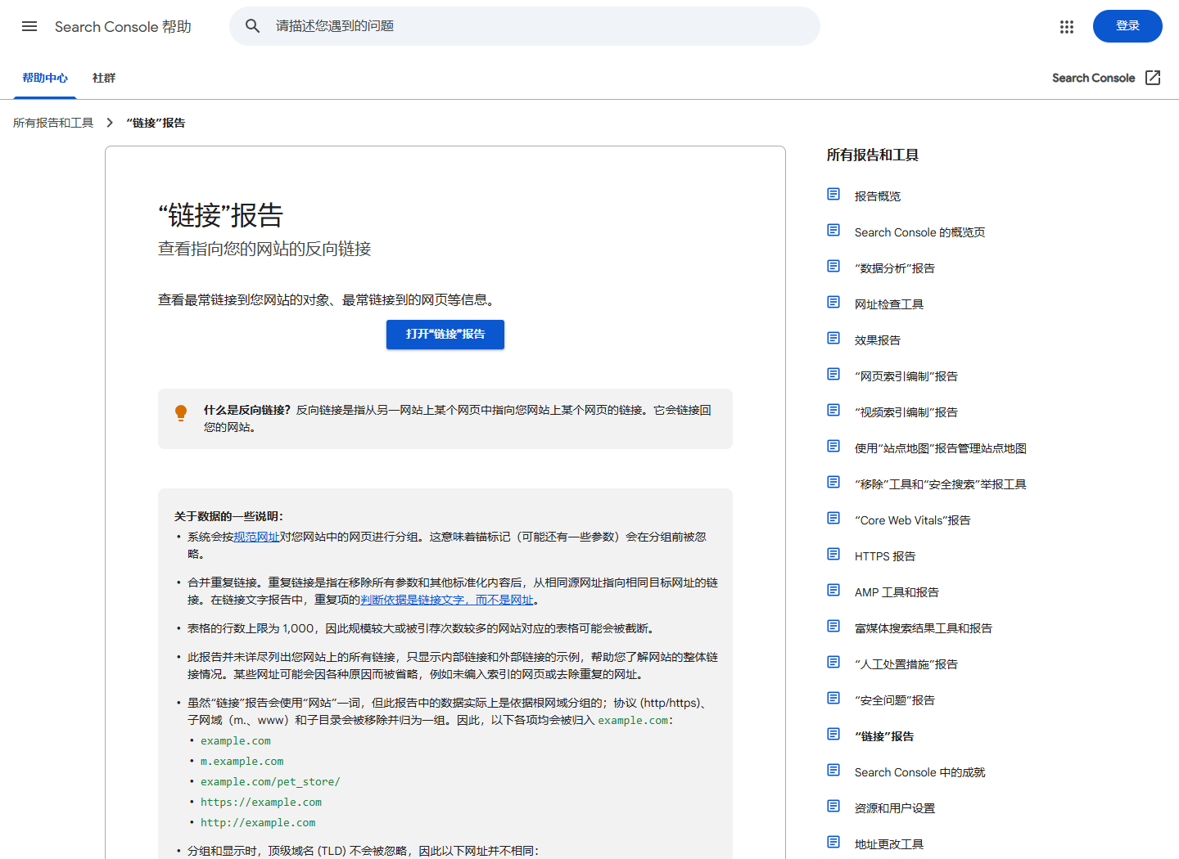
Task: Open Search Console 中的成就 sidebar link
Action: (920, 772)
